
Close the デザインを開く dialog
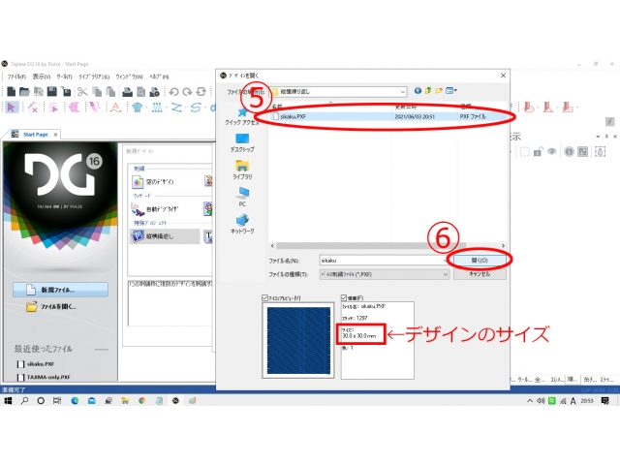[x=503, y=76]
